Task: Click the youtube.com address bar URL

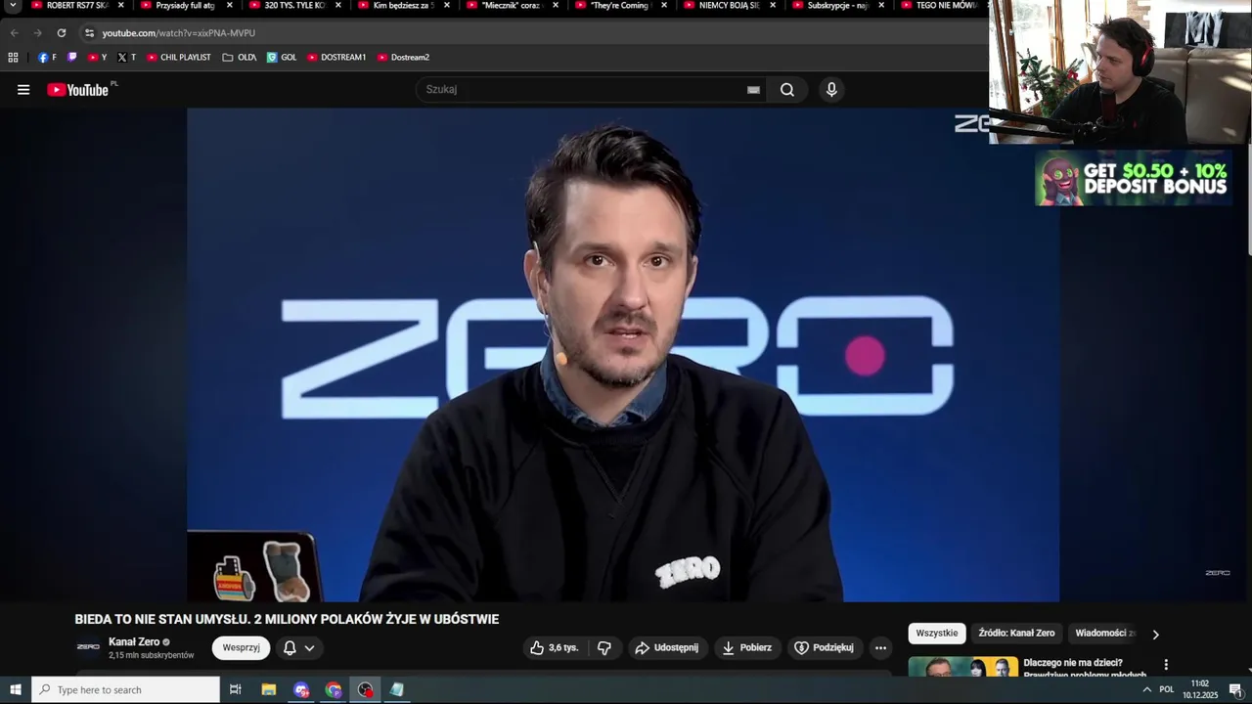Action: (x=179, y=33)
